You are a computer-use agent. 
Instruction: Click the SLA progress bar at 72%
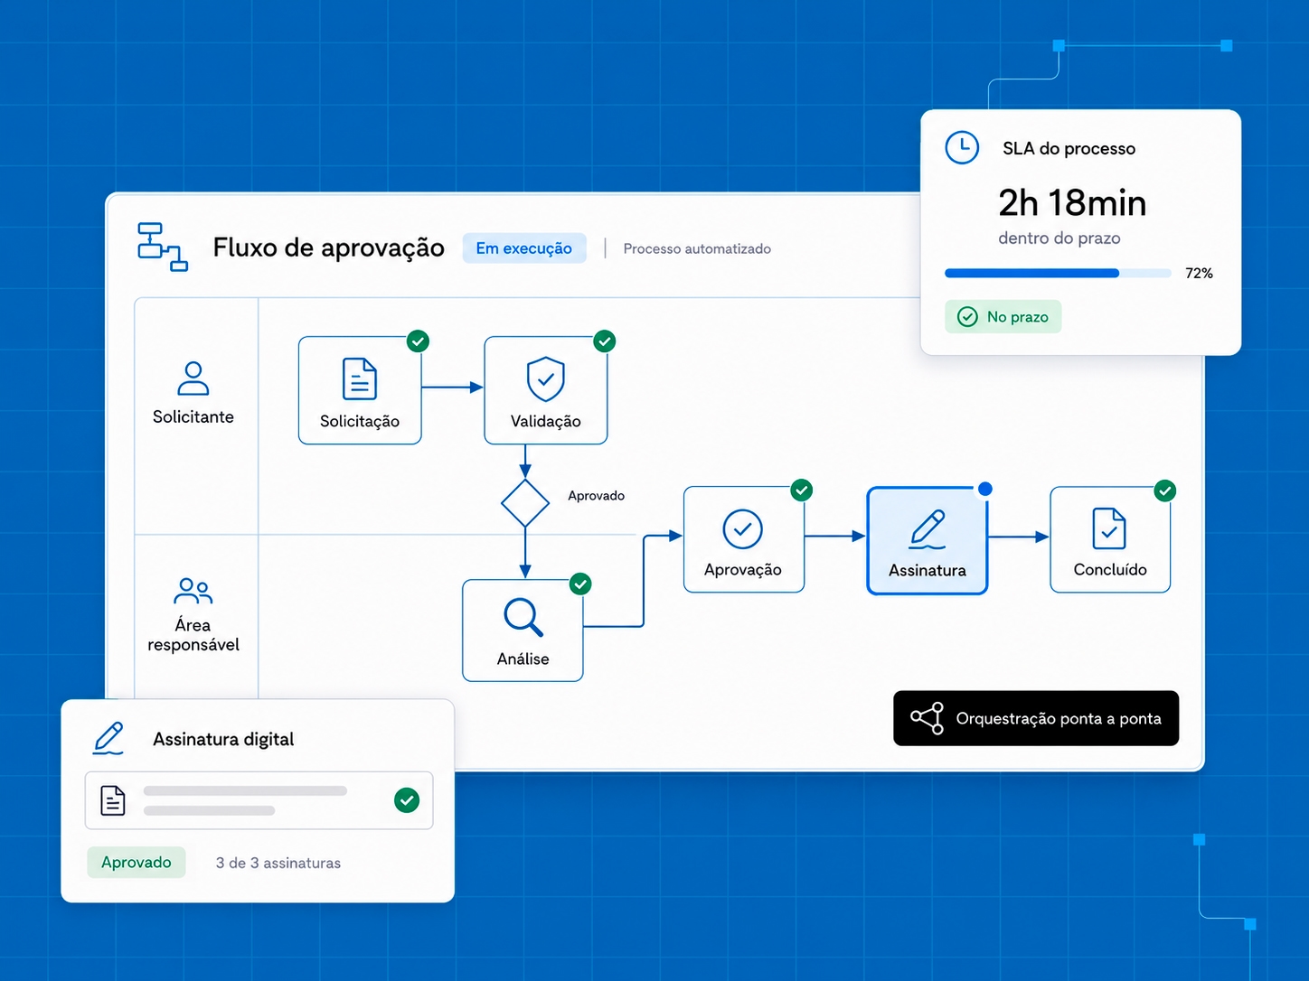click(x=1058, y=273)
